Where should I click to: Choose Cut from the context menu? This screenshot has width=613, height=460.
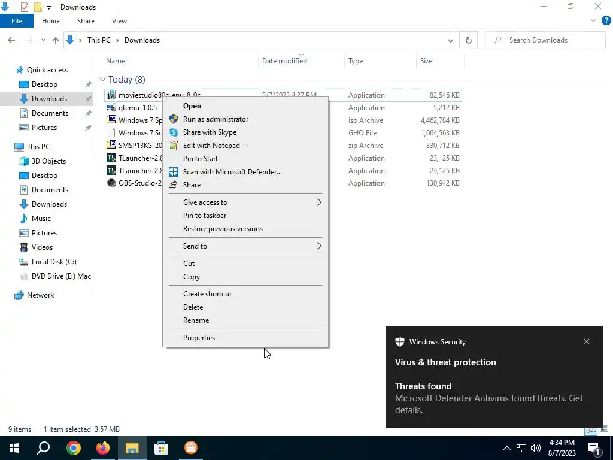point(245,264)
